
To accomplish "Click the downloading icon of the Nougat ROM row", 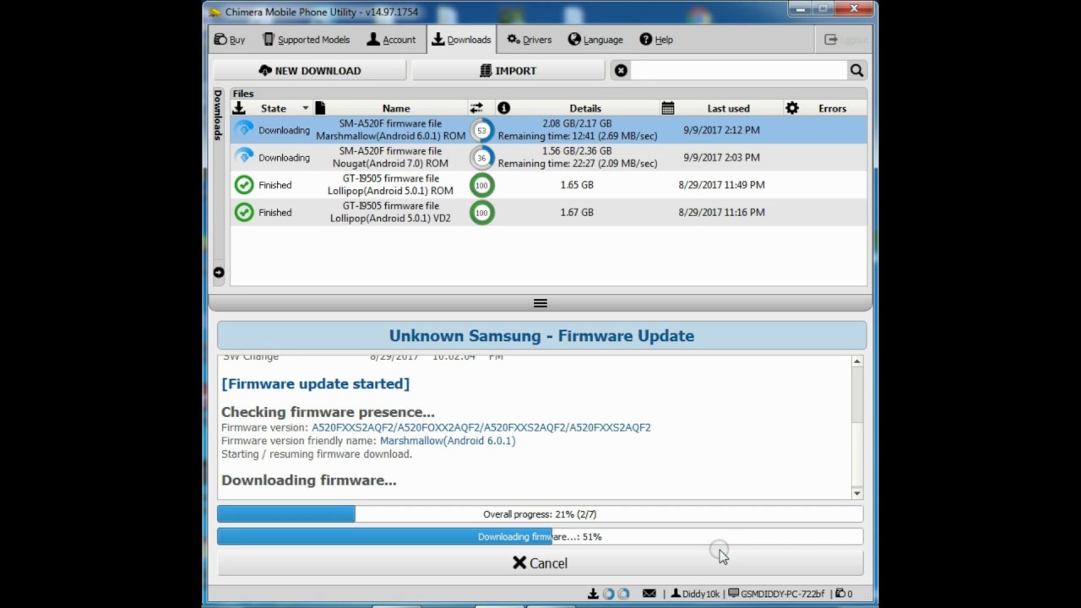I will click(244, 157).
